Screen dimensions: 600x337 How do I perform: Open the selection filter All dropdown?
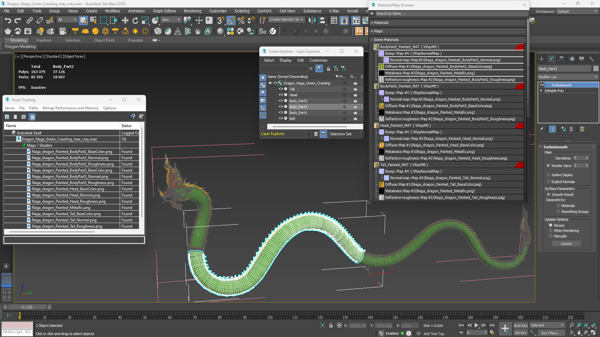coord(67,20)
